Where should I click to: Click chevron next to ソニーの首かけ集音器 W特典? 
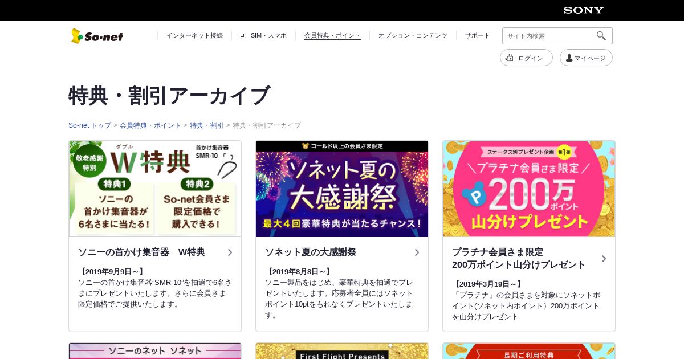(x=230, y=252)
